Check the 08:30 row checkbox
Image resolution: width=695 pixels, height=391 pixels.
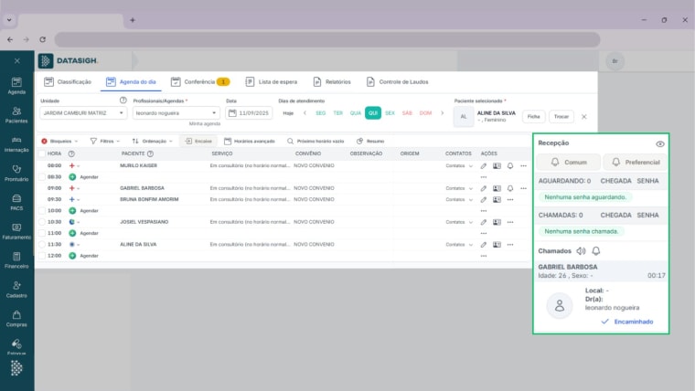pos(42,176)
